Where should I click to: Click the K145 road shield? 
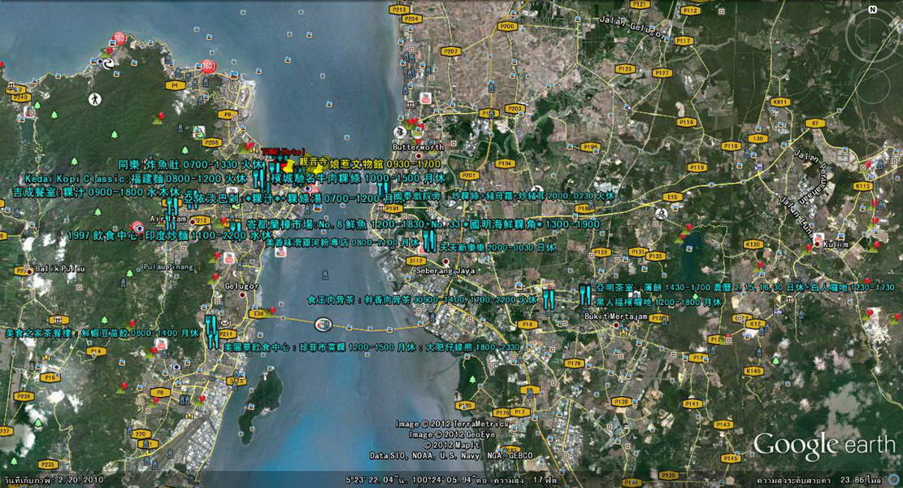[753, 371]
